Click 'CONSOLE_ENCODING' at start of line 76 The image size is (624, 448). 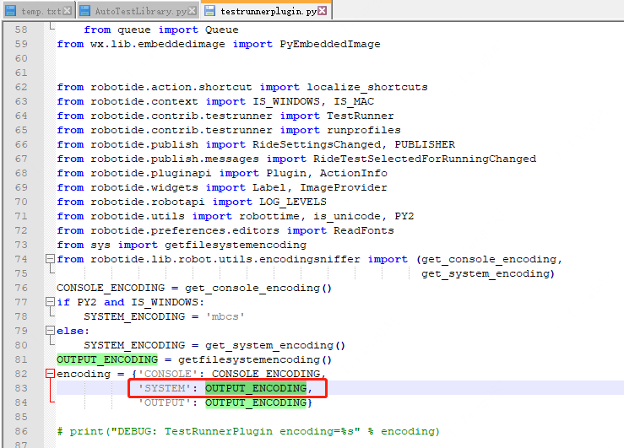pos(111,288)
